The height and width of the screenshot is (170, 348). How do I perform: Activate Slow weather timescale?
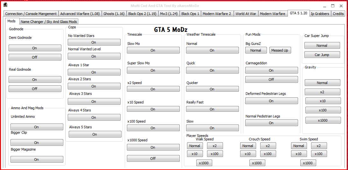[x=212, y=128]
